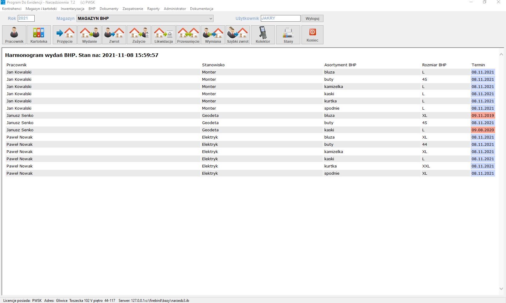506x303 pixels.
Task: Open the Inwentaryzacja menu
Action: pos(72,9)
